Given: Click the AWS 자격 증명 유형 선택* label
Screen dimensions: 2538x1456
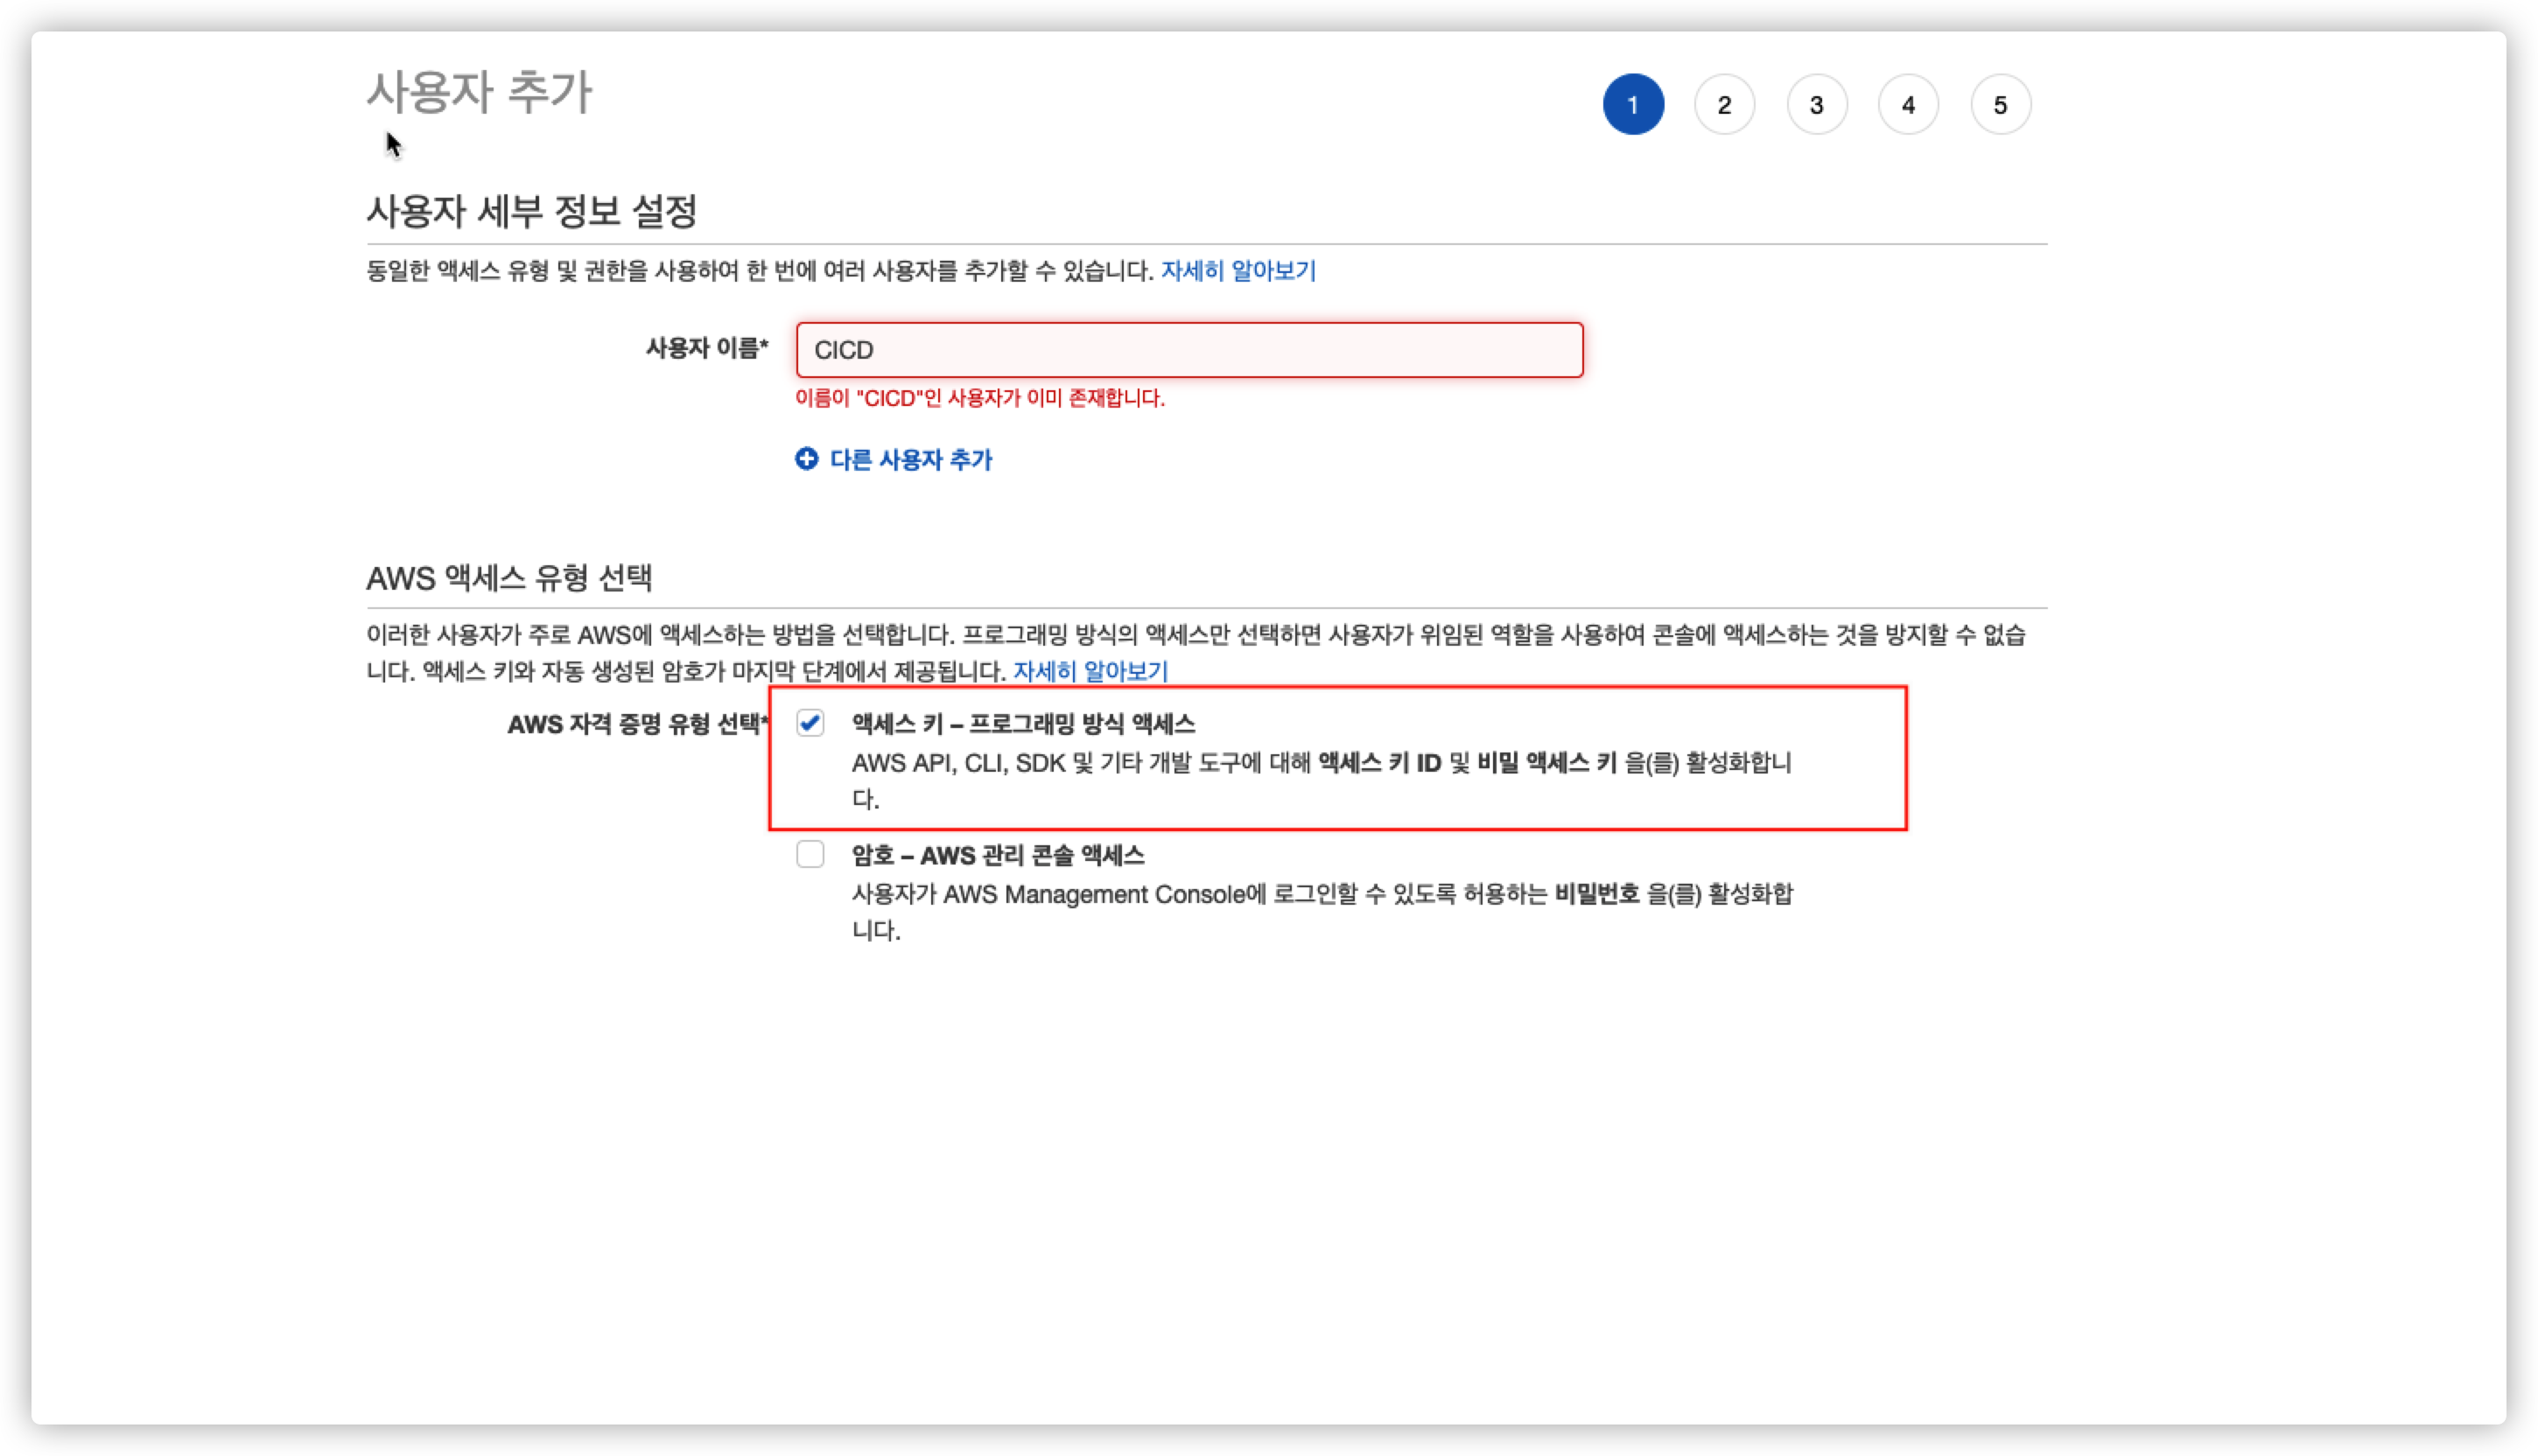Looking at the screenshot, I should point(637,724).
